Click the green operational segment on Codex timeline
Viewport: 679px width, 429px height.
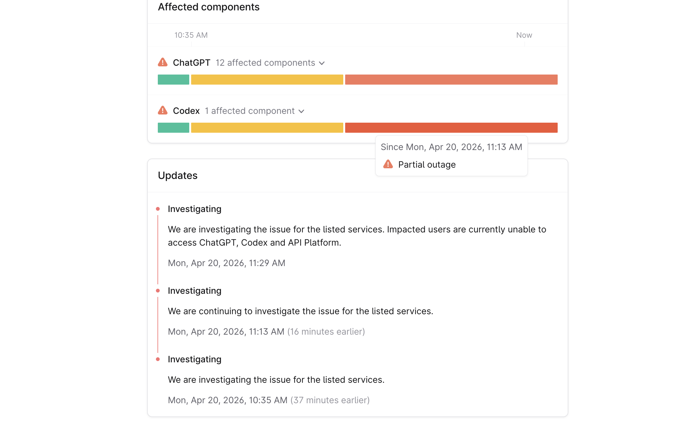(x=173, y=127)
